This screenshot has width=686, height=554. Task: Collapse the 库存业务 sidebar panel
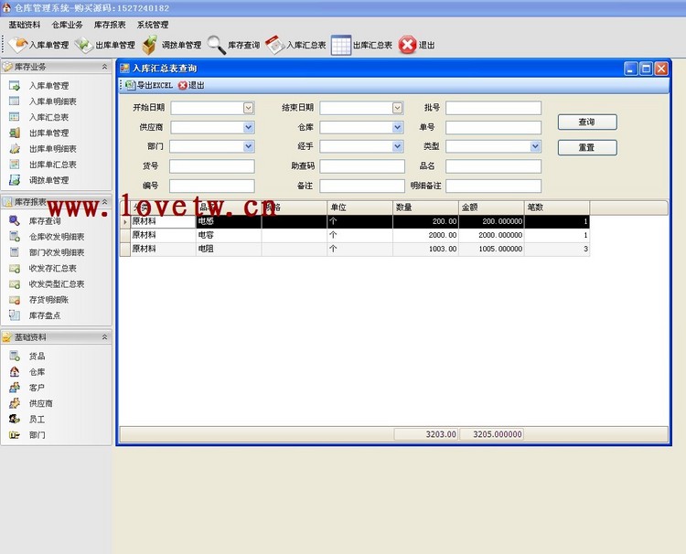[104, 67]
